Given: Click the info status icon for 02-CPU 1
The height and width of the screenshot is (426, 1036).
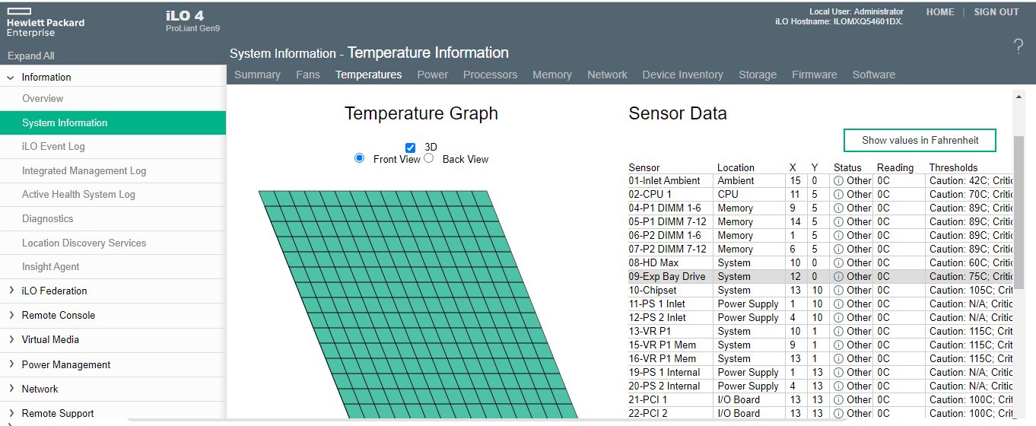Looking at the screenshot, I should [x=838, y=195].
